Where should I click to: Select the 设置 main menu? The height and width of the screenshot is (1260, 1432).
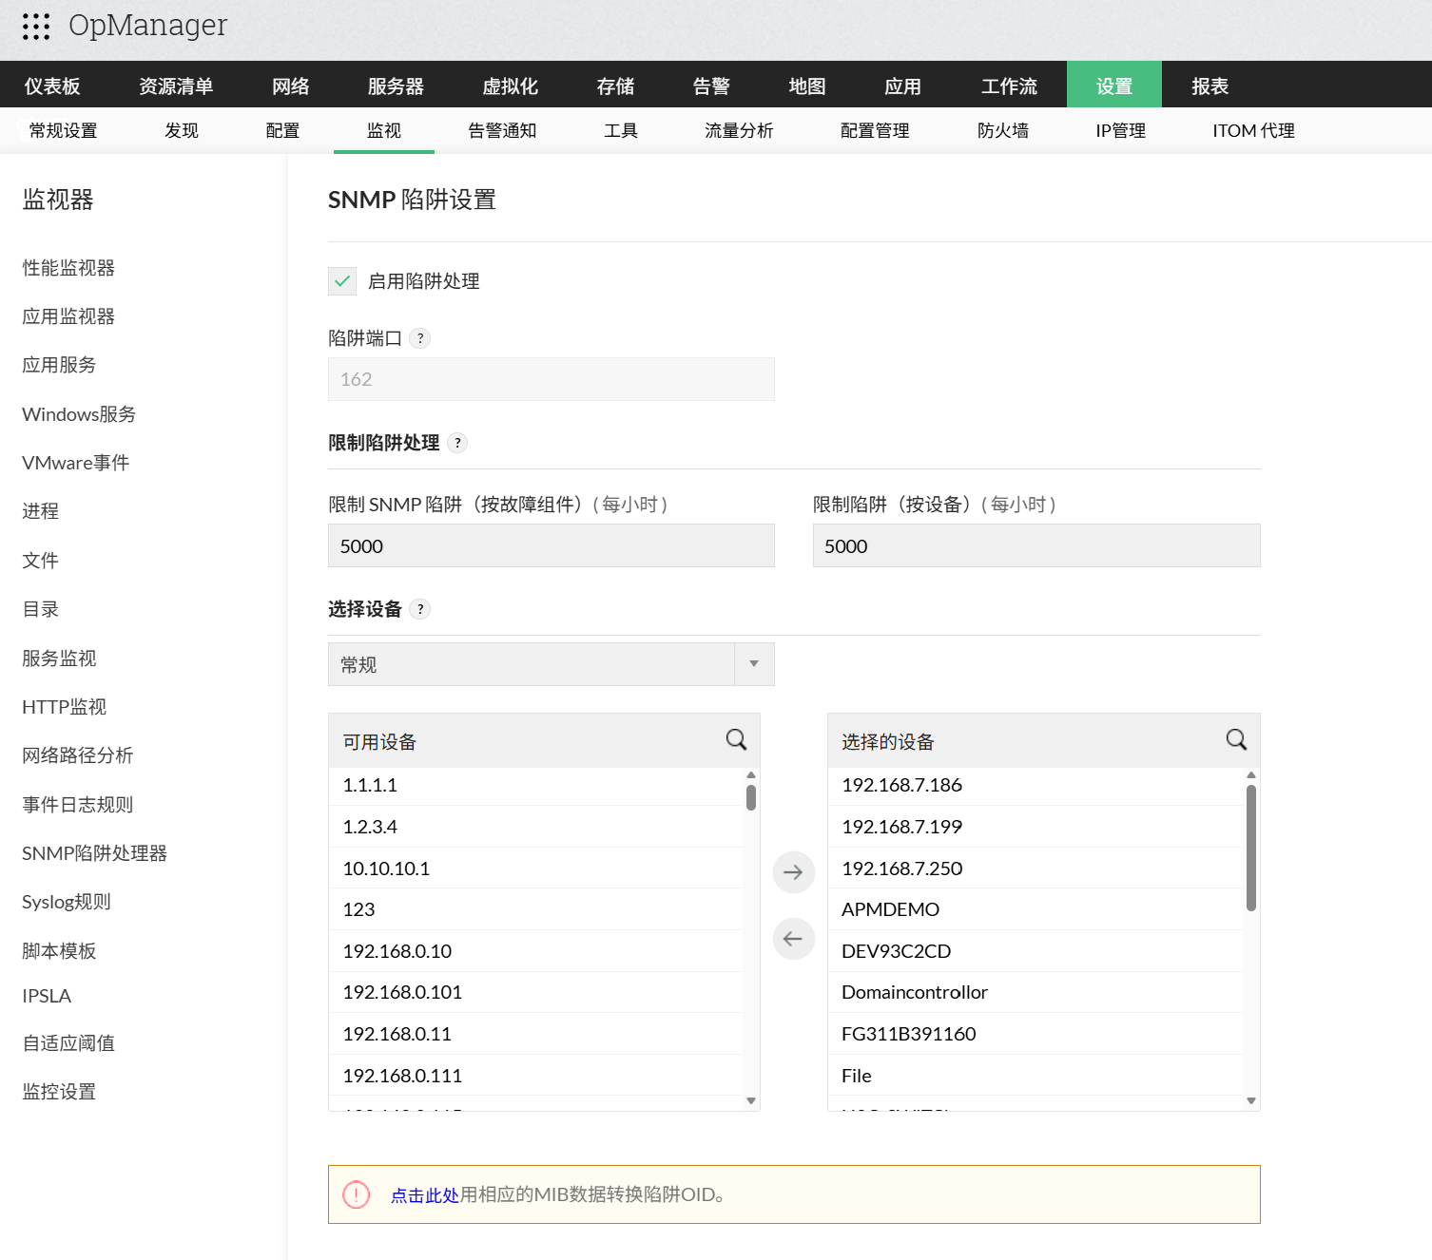[x=1114, y=86]
